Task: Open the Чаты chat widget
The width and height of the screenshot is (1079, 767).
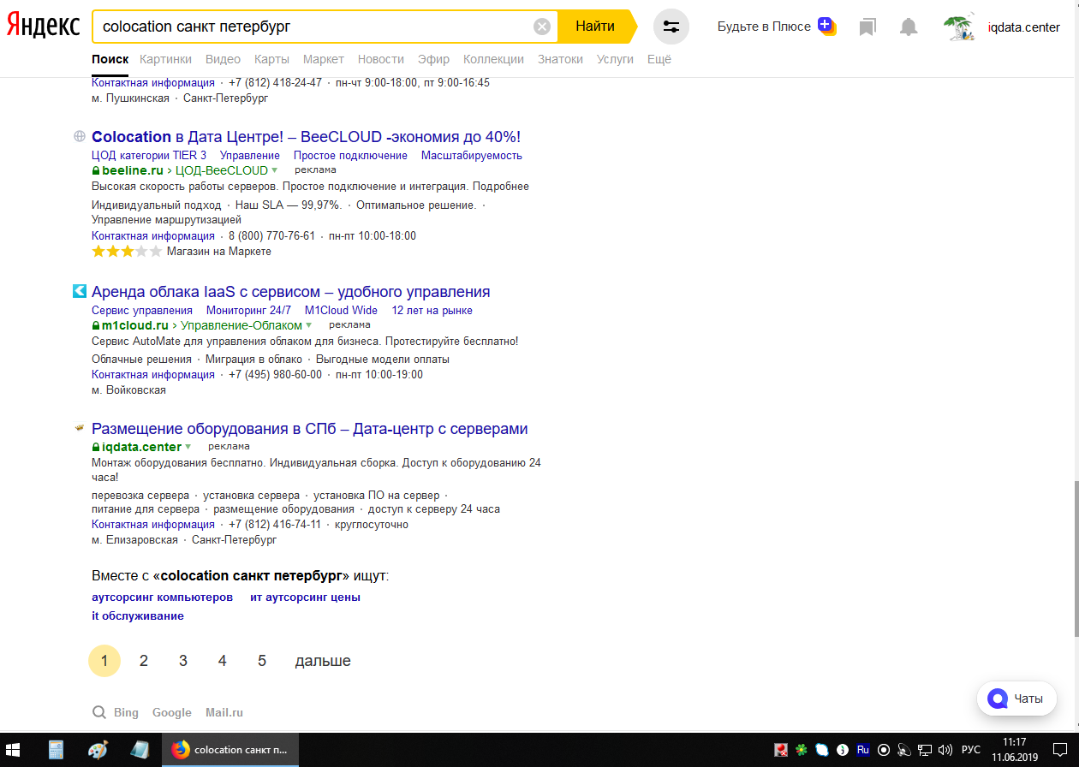Action: pyautogui.click(x=1017, y=699)
